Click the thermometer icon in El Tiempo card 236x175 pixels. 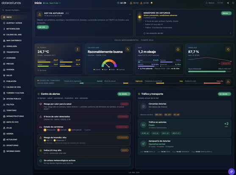(x=78, y=49)
